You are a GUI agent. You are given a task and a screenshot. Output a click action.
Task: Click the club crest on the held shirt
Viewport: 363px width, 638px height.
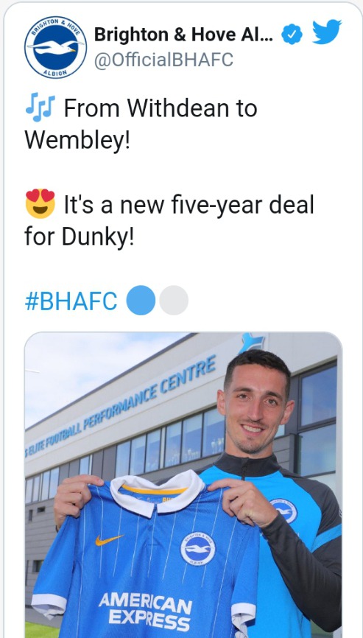(198, 548)
